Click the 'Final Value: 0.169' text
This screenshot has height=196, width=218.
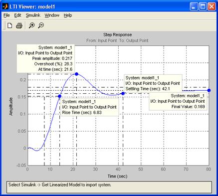click(188, 107)
